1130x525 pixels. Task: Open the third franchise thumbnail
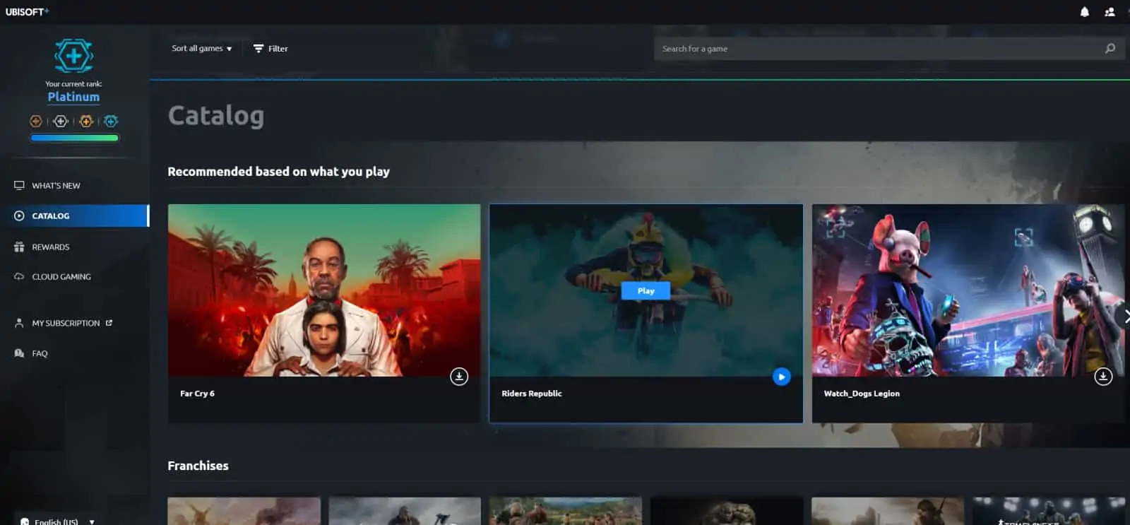[566, 511]
